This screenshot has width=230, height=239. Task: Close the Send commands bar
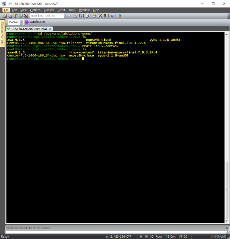click(227, 228)
